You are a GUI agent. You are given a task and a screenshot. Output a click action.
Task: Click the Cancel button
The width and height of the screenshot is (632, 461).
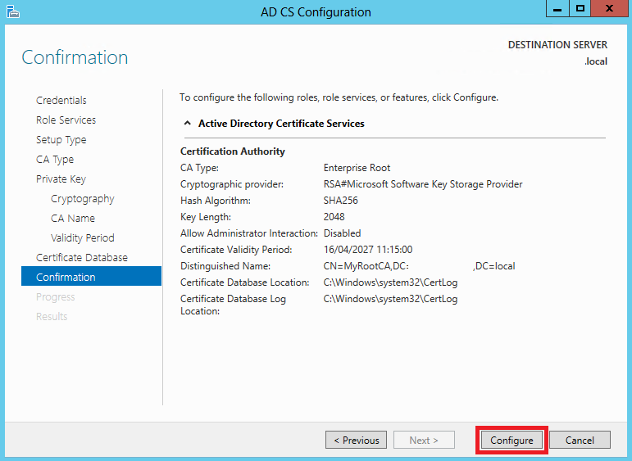click(x=580, y=440)
